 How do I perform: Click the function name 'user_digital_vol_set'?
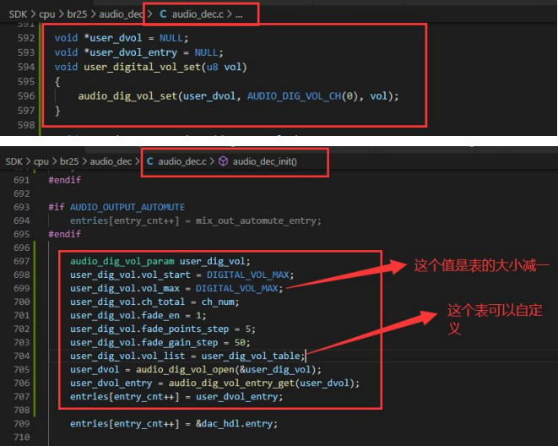click(x=142, y=67)
